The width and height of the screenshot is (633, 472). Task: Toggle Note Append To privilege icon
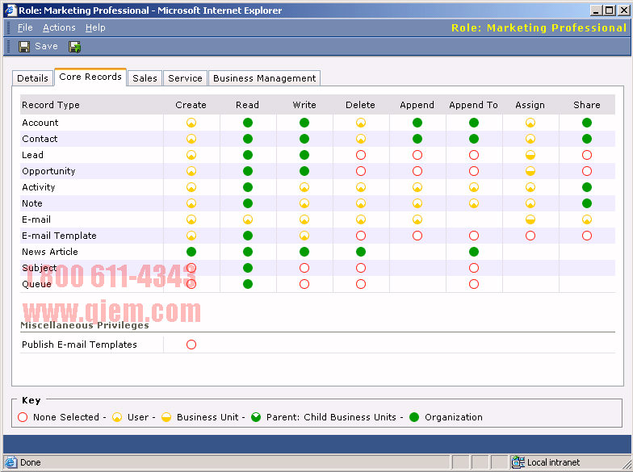(x=474, y=203)
